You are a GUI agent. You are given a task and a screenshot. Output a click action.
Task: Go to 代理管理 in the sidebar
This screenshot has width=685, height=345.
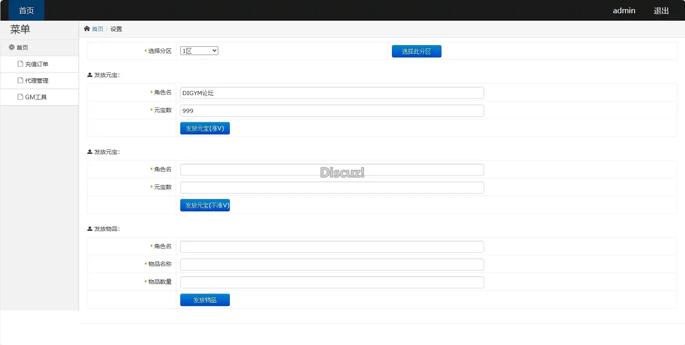(x=36, y=81)
